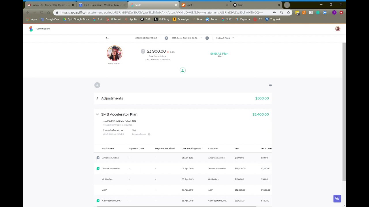369x207 pixels.
Task: Click the green upload export icon
Action: 182,70
